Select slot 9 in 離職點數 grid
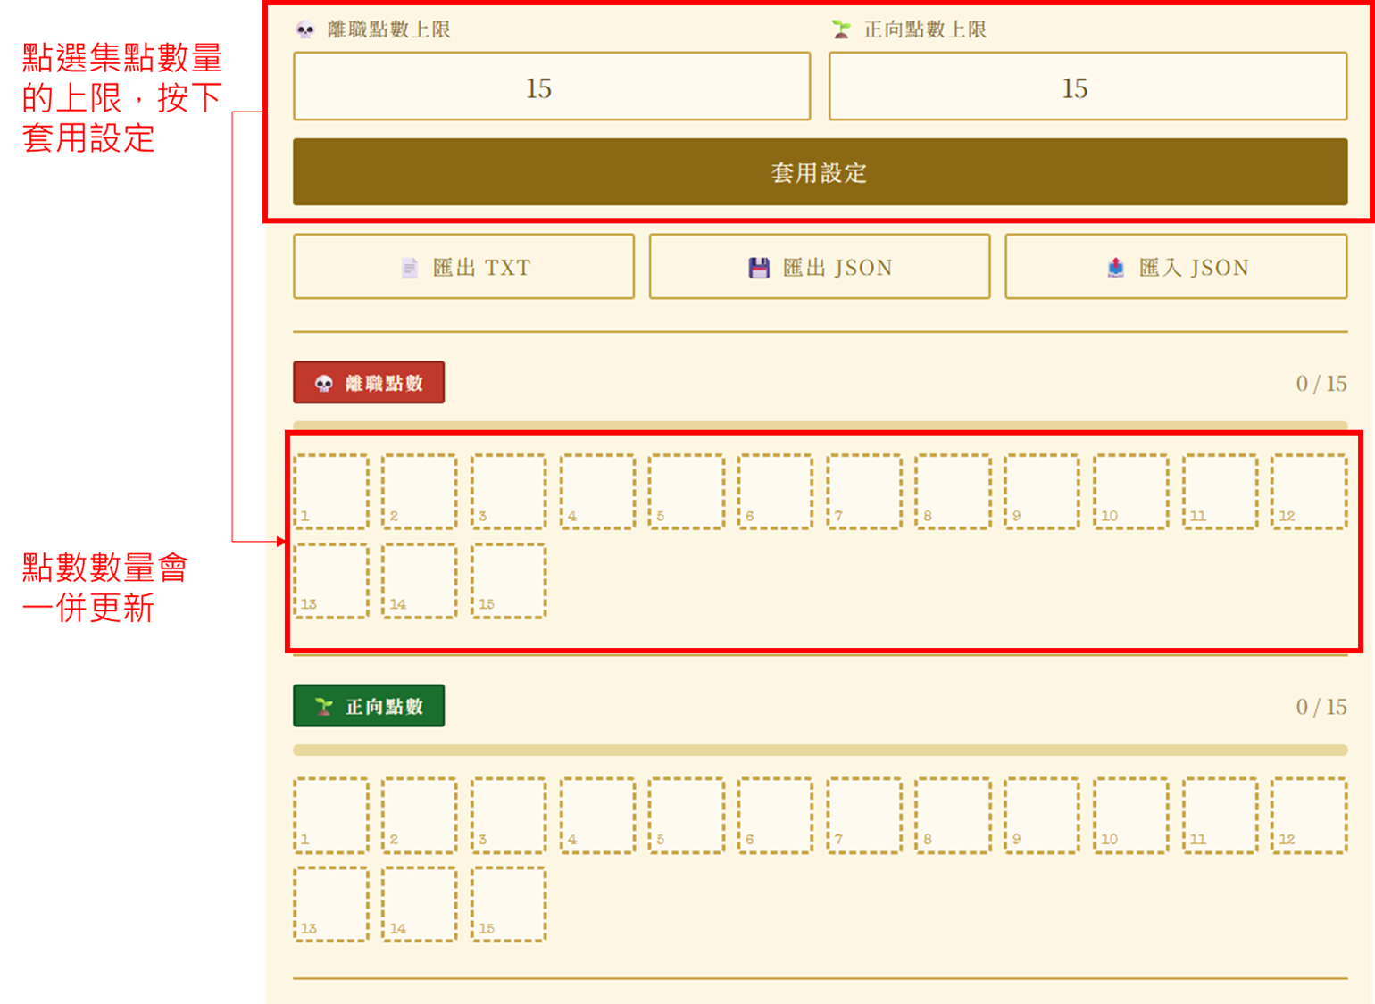This screenshot has height=1004, width=1375. [x=1042, y=492]
